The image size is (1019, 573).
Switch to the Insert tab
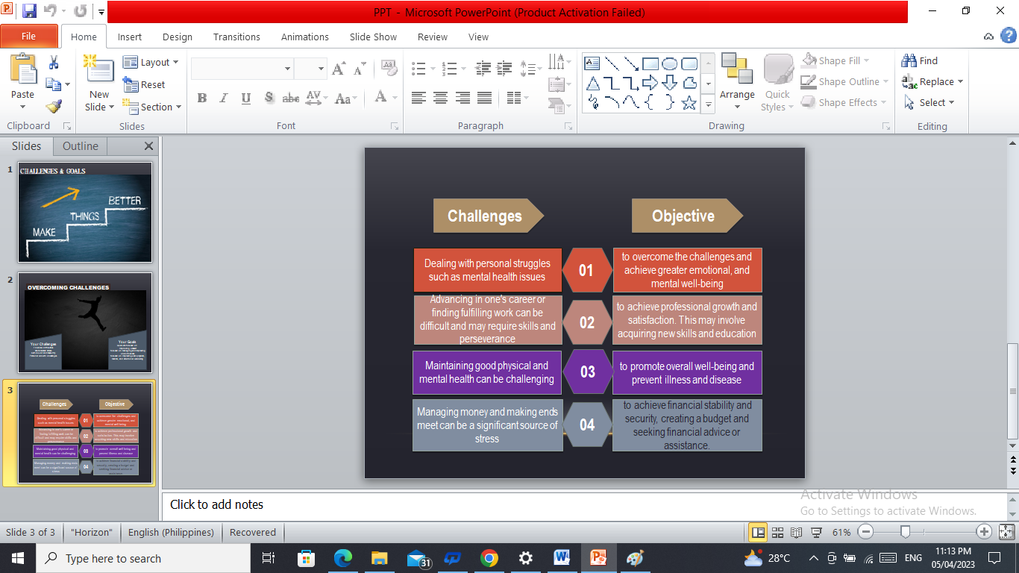[x=130, y=37]
